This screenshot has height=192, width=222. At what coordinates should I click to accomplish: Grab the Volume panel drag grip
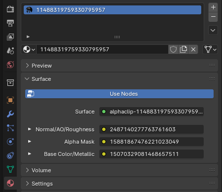[212, 170]
